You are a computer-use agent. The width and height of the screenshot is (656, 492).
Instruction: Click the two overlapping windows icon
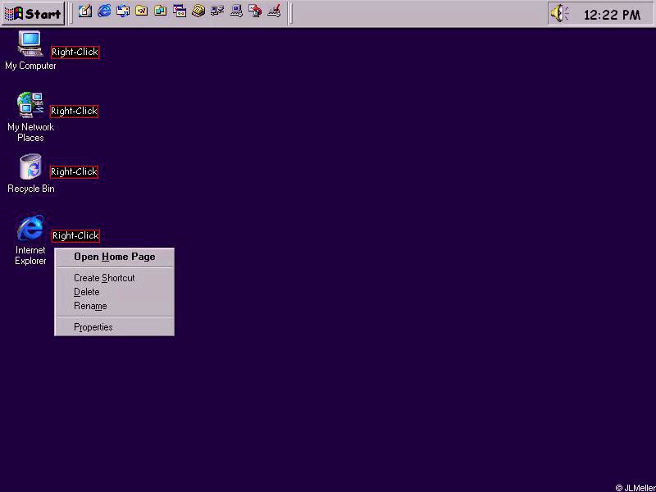(180, 11)
